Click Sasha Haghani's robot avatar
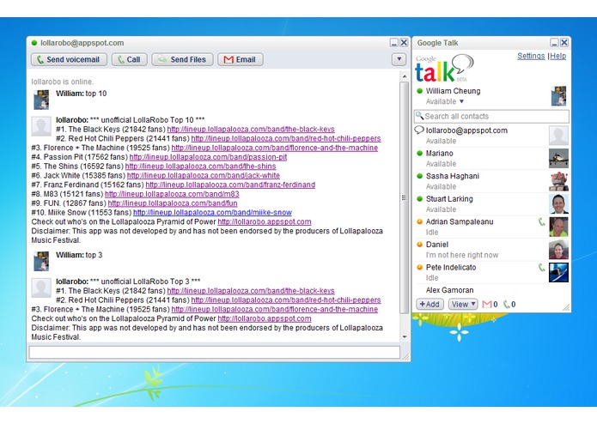597x424 pixels. point(558,181)
